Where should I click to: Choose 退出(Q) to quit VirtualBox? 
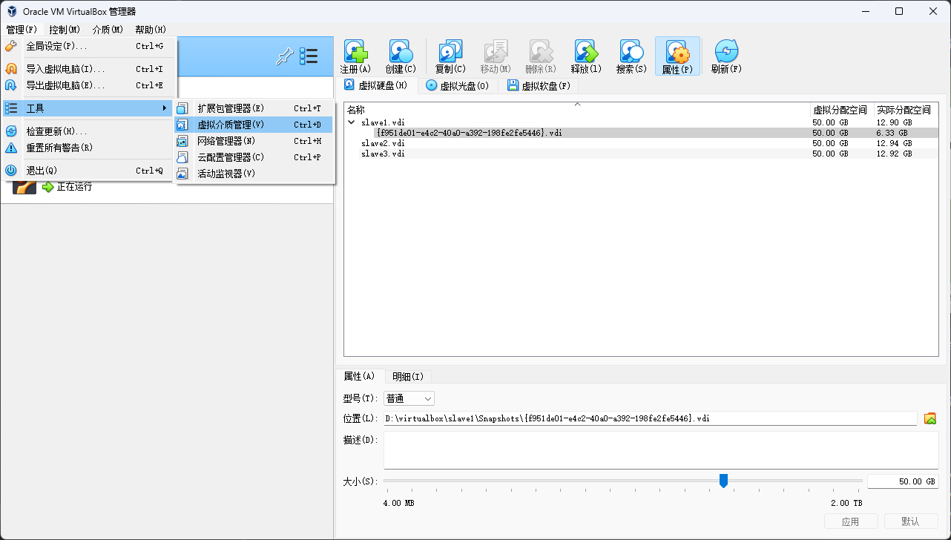(89, 171)
